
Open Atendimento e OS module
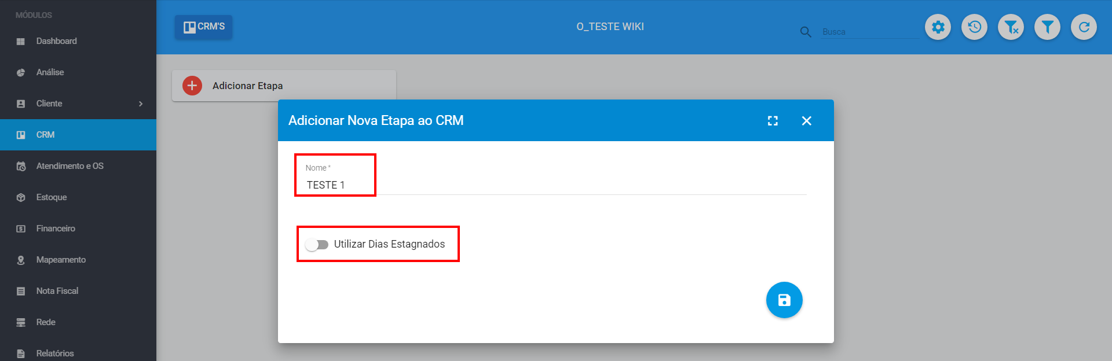point(78,166)
